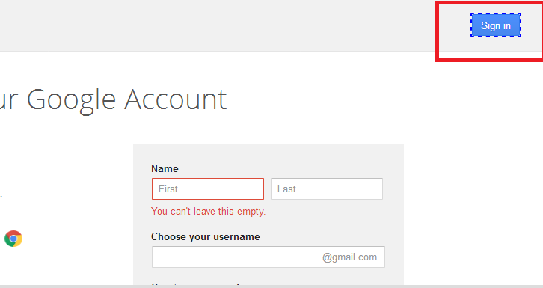Click the "Last" placeholder text

[x=286, y=189]
